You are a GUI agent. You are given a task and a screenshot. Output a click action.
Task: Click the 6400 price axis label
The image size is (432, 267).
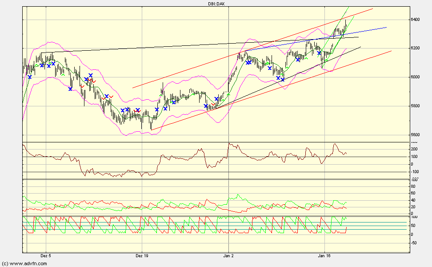(413, 20)
